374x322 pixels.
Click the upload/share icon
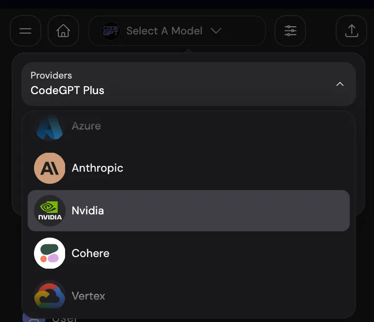(351, 31)
